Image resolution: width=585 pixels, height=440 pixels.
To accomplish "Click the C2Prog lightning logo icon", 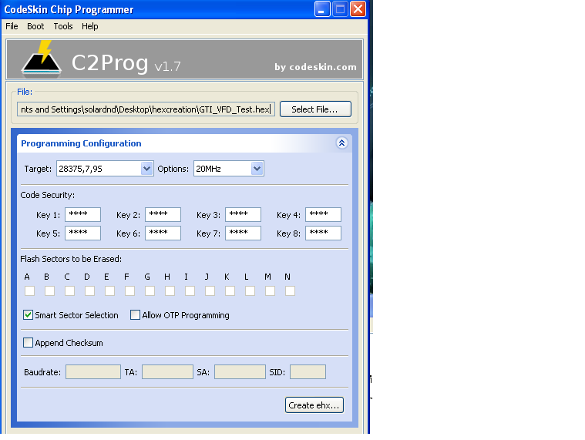I will (41, 58).
